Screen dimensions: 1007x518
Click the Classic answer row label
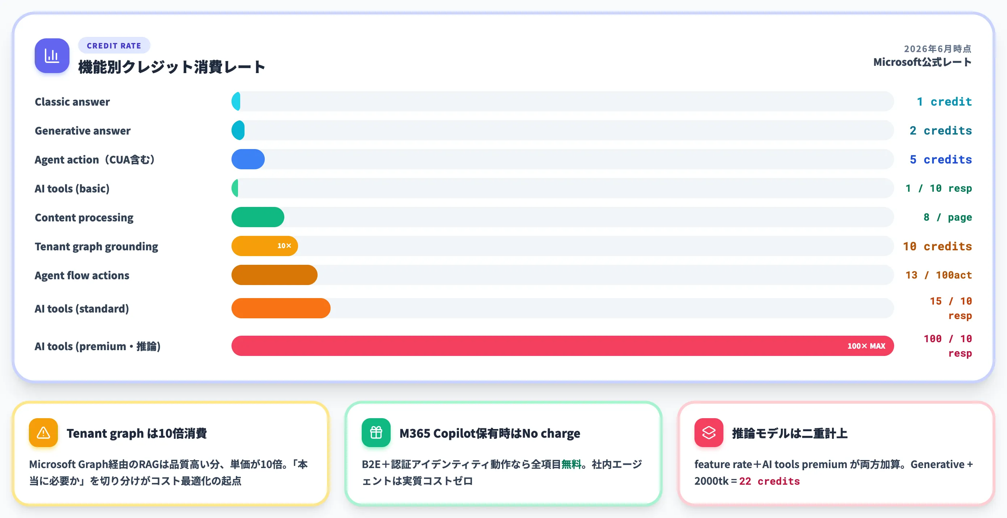coord(72,102)
